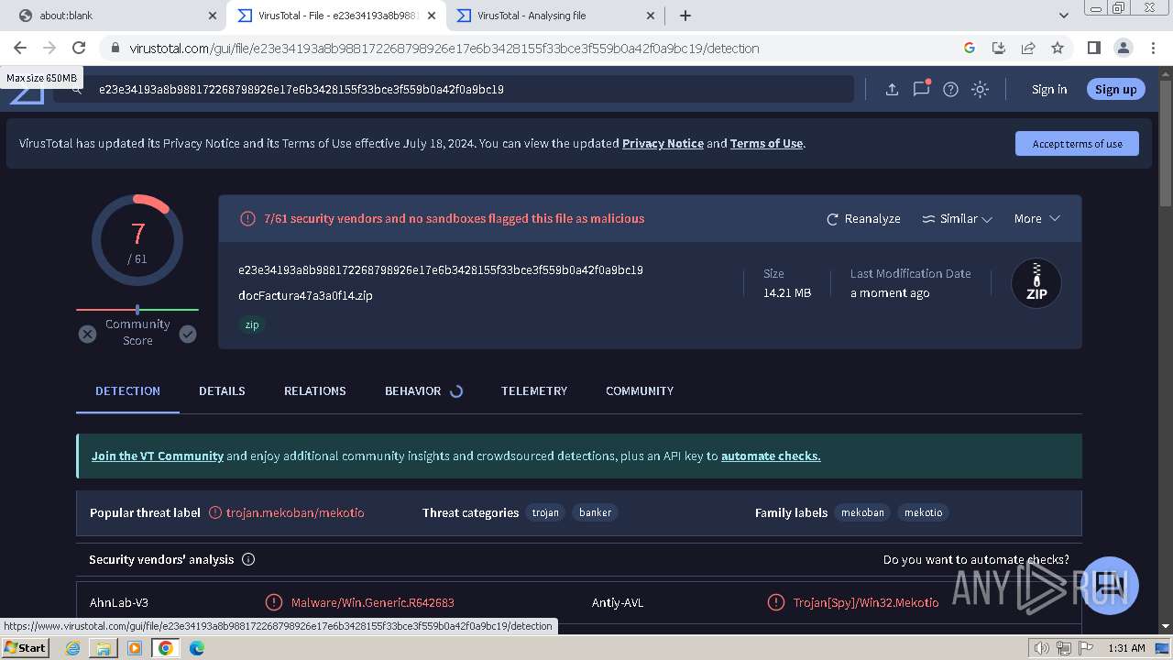Open the Chrome three-dot menu
This screenshot has height=660, width=1173.
pos(1153,48)
